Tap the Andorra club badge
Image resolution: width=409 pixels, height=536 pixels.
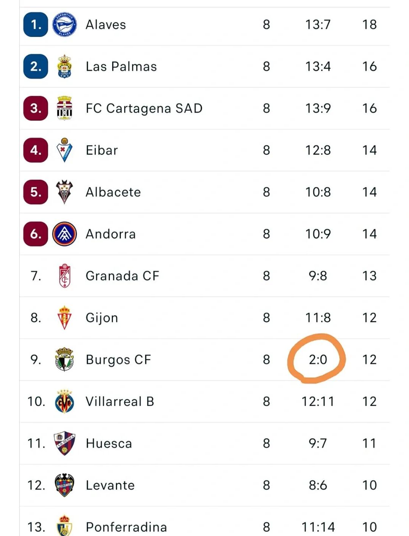(64, 234)
